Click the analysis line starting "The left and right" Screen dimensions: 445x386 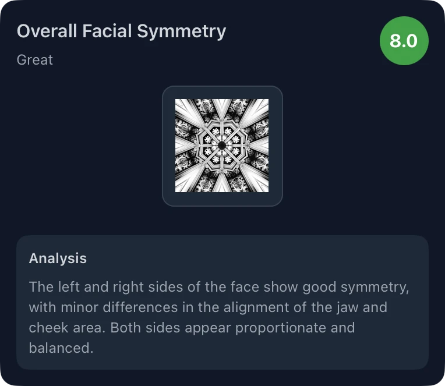(218, 287)
